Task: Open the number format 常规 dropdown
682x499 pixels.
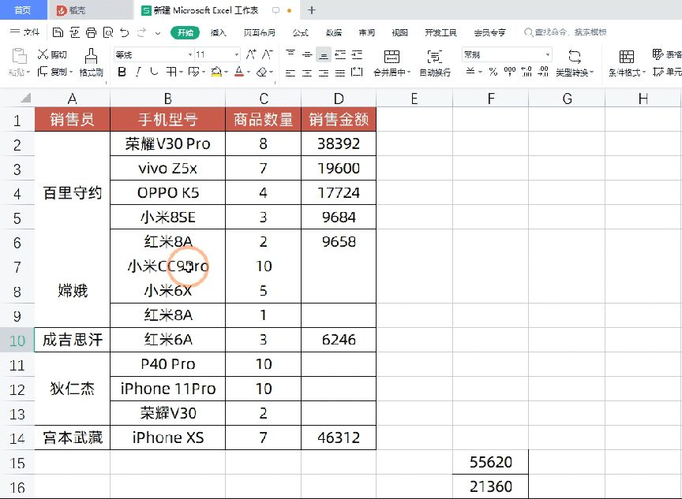Action: [548, 54]
